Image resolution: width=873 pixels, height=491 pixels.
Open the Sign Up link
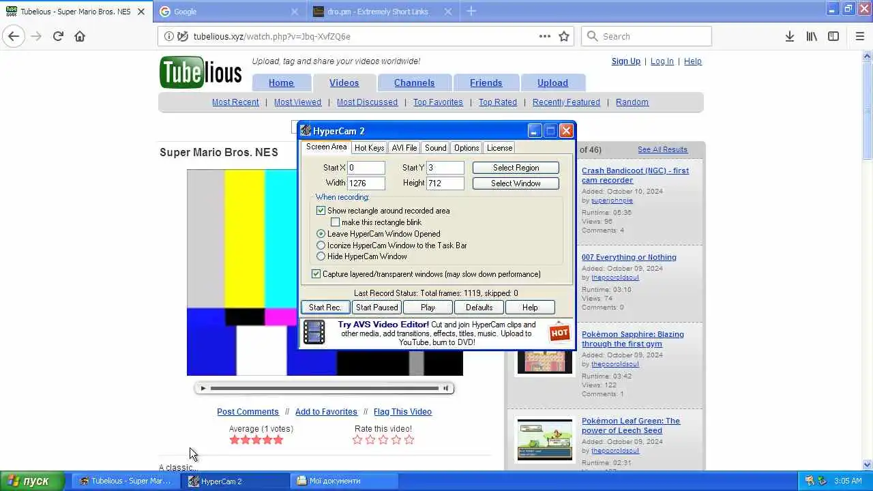pos(625,61)
